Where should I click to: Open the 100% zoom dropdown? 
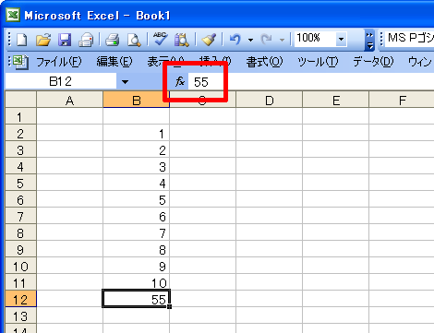341,40
